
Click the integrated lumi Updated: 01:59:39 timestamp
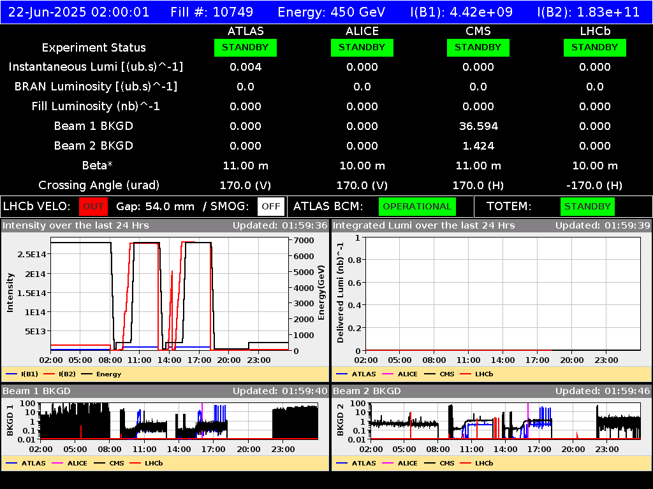click(603, 226)
